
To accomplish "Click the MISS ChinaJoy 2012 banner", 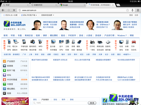I will tap(15, 101).
